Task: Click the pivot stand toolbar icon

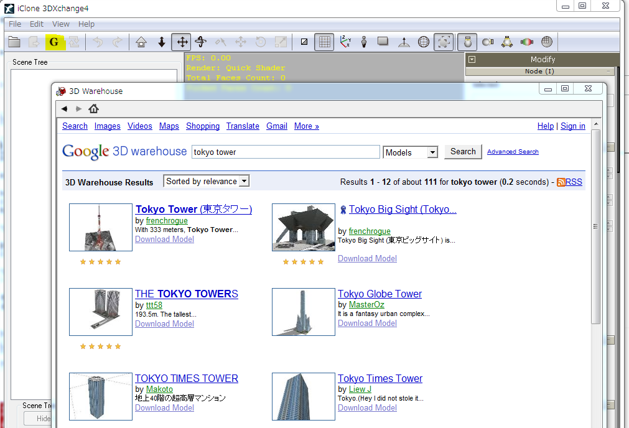Action: [404, 42]
